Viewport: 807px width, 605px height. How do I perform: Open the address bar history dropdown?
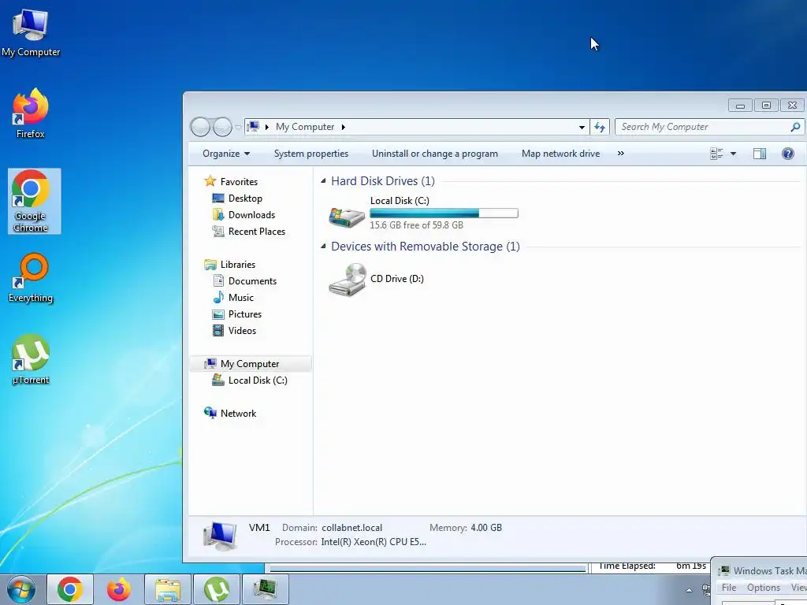click(582, 127)
